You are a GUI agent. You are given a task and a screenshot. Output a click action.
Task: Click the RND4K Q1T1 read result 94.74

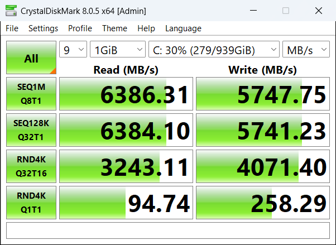point(126,203)
